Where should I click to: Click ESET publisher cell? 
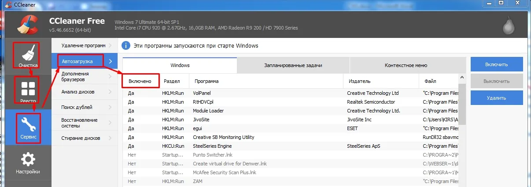click(x=352, y=128)
